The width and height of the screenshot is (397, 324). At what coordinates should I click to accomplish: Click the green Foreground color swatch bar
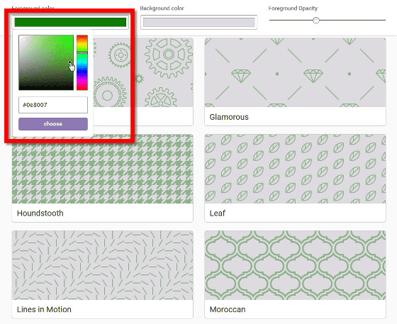[x=70, y=22]
